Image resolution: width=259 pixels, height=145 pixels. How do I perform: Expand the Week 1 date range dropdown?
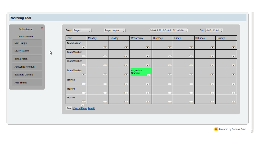point(168,30)
